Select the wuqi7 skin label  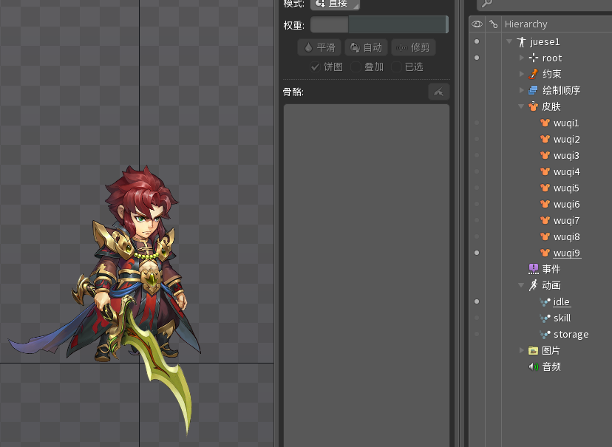(567, 221)
